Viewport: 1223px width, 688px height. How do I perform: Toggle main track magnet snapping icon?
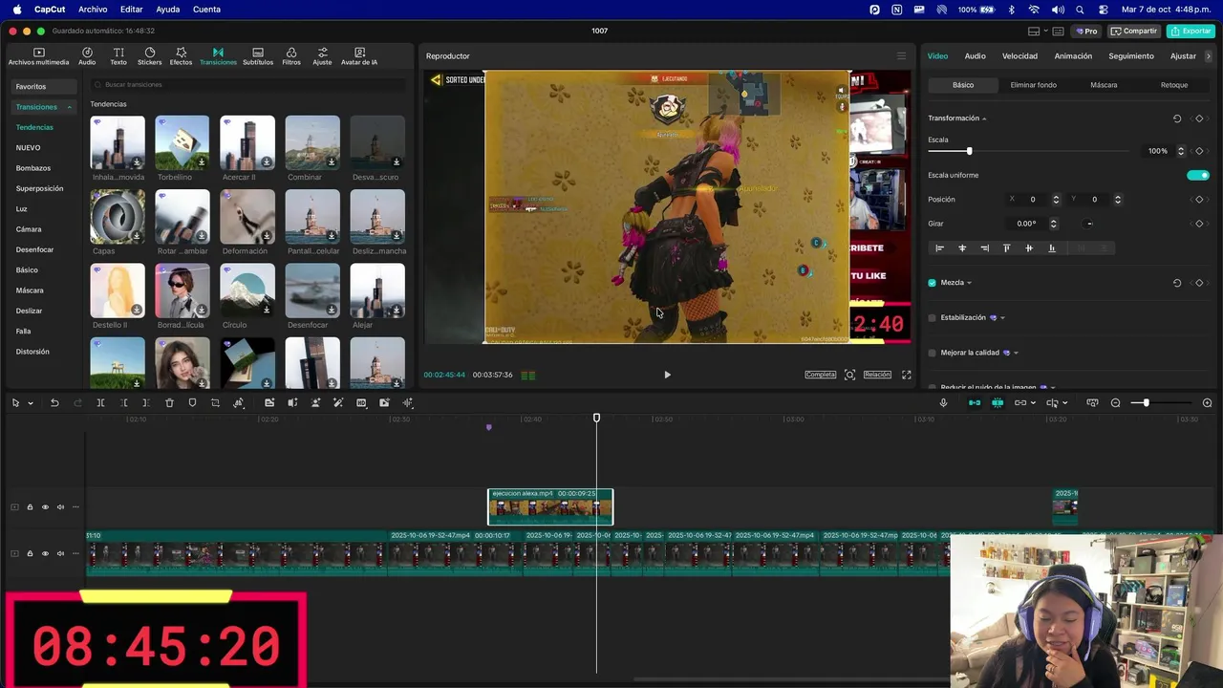(975, 403)
